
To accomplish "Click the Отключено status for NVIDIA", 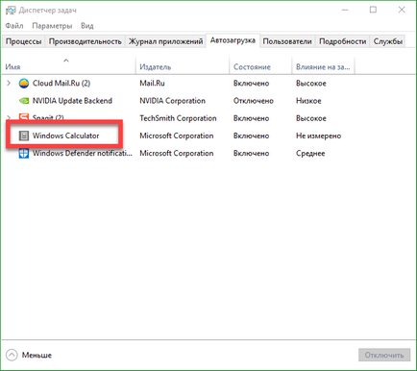I will tap(254, 101).
